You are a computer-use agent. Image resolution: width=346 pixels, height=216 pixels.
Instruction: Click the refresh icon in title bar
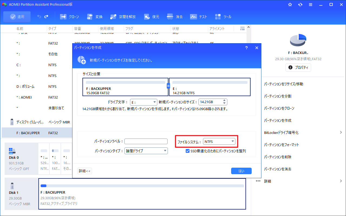[300, 5]
